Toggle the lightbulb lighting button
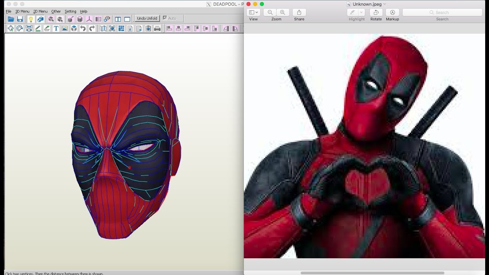The height and width of the screenshot is (275, 489). click(x=31, y=19)
